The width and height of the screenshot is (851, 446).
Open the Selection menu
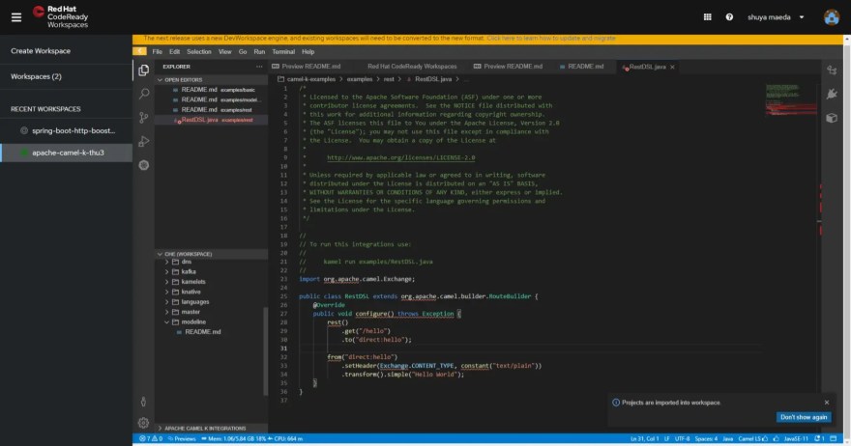198,52
